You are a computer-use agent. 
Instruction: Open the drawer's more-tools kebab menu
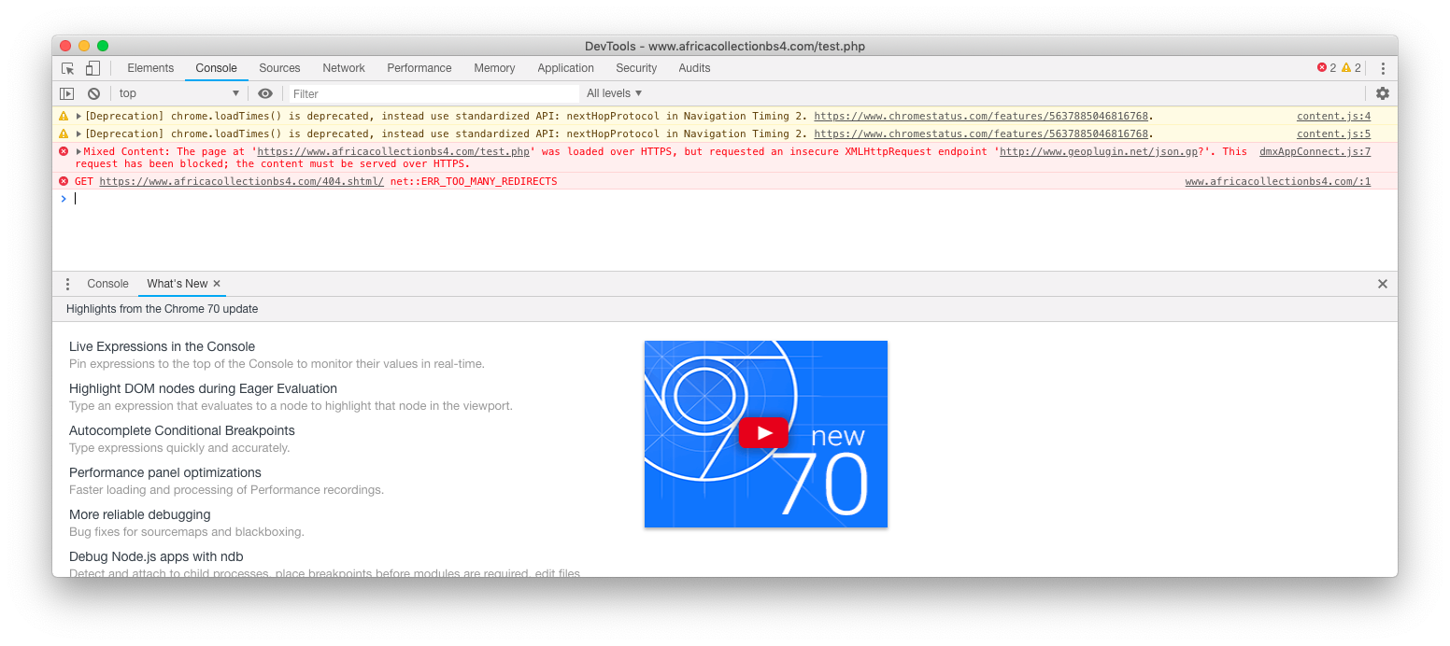click(x=67, y=284)
